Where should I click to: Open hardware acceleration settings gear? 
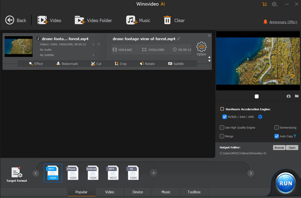260,117
